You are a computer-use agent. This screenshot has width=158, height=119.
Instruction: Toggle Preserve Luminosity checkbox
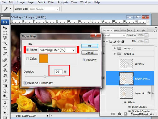[25, 83]
